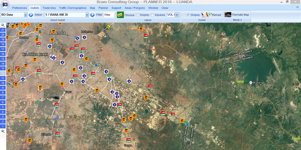
Task: Click the Filter play arrow button
Action: coord(93,15)
